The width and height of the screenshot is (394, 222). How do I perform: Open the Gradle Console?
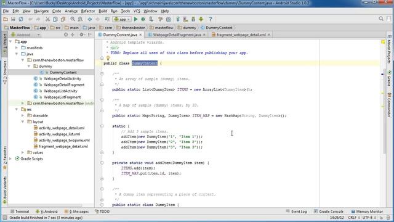tap(329, 212)
